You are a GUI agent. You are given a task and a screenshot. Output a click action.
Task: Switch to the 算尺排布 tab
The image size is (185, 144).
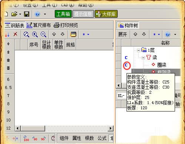coord(39,25)
